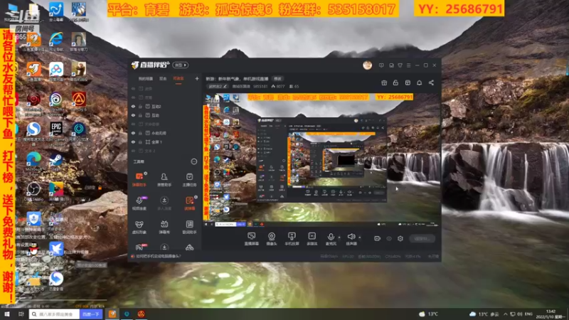Click the message feedback icon in title bar
Screen dimensions: 569x320
[x=381, y=65]
